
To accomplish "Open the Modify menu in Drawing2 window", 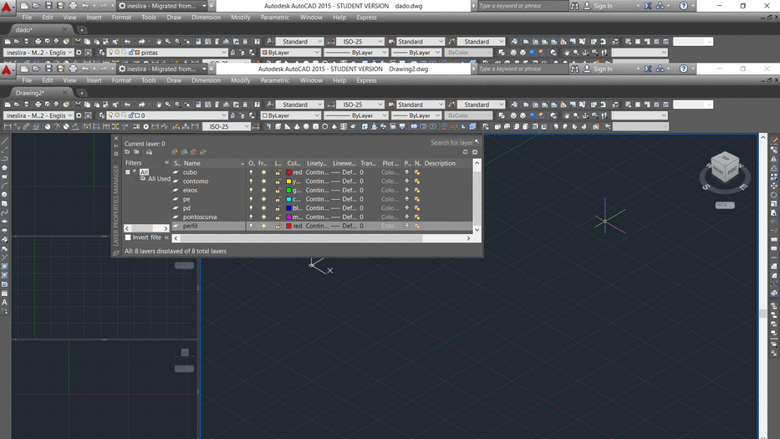I will tap(241, 80).
